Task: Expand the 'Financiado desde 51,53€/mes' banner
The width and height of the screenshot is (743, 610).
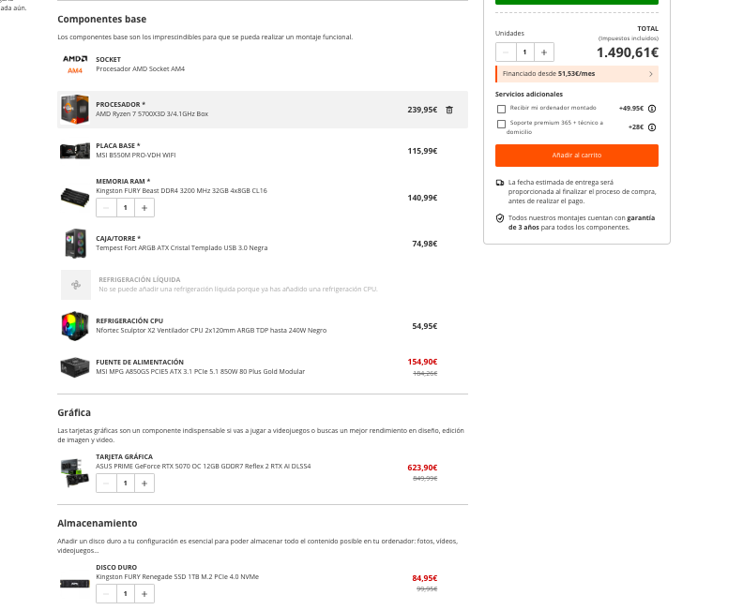Action: click(576, 73)
